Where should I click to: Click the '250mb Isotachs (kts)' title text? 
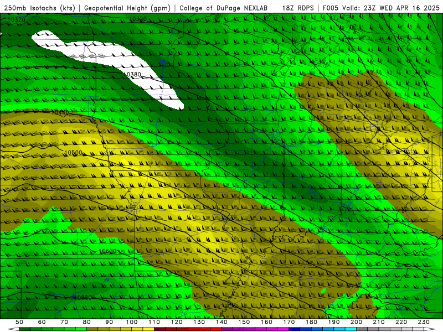pyautogui.click(x=39, y=8)
